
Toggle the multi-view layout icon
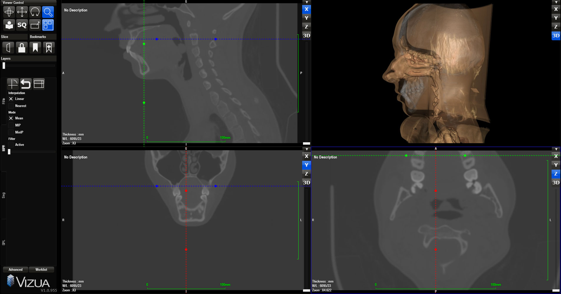(48, 25)
